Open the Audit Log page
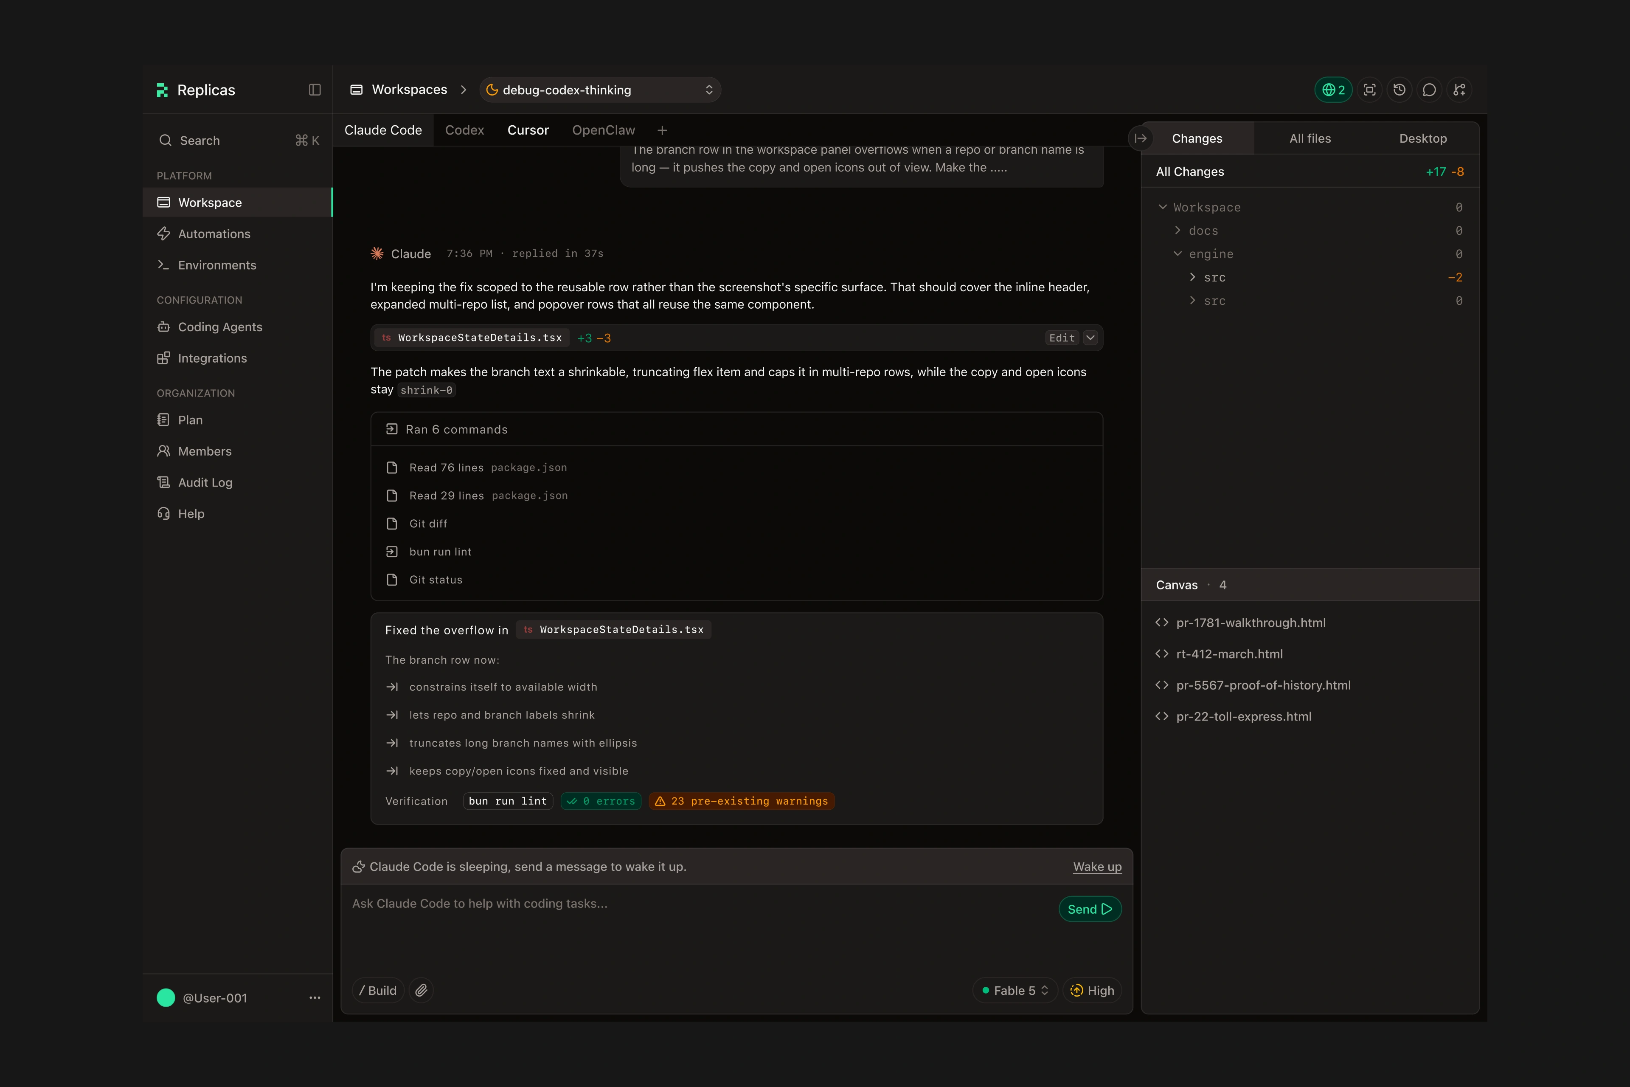1630x1087 pixels. (237, 482)
